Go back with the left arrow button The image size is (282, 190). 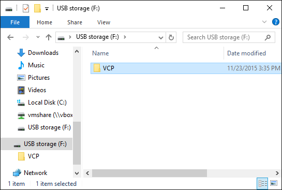[x=10, y=37]
